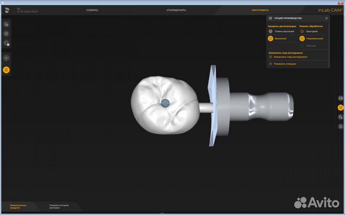The width and height of the screenshot is (345, 215).
Task: Click the sidebar icon with number badge
Action: pos(7,43)
